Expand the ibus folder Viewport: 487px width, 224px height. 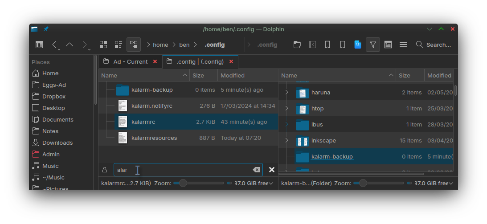[x=286, y=124]
